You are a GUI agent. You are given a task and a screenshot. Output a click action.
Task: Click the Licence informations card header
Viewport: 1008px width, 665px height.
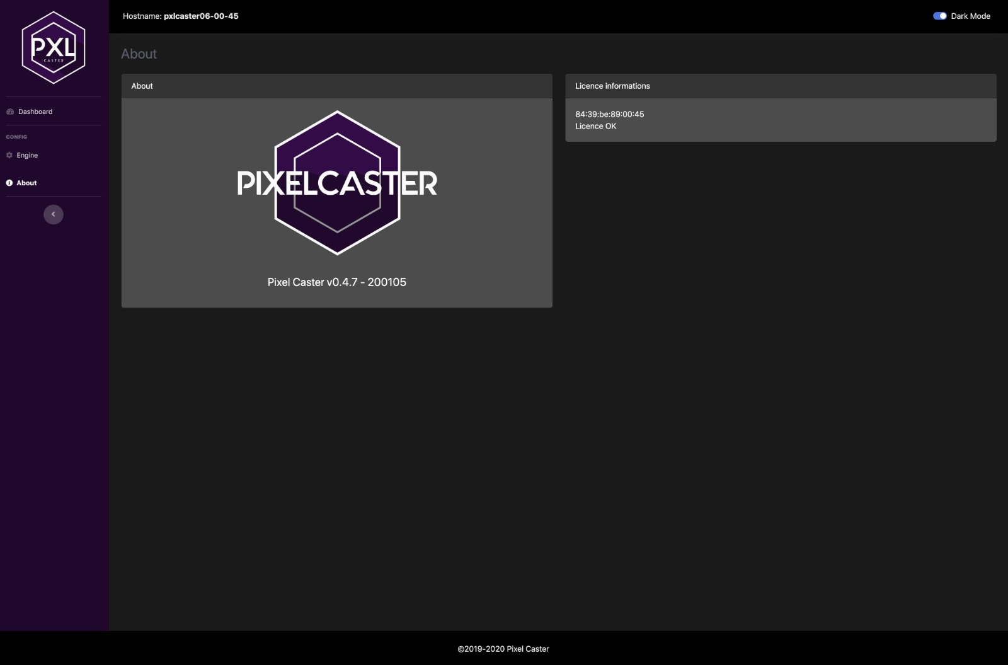pyautogui.click(x=781, y=86)
